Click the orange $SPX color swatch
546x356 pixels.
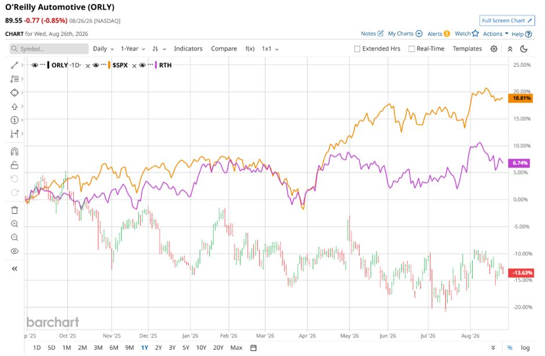[109, 65]
